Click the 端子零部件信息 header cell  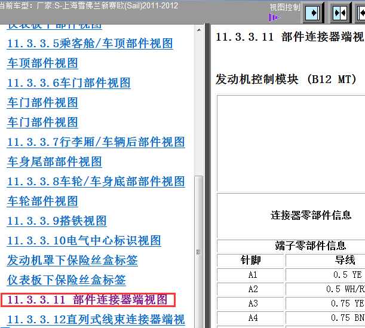(x=311, y=246)
